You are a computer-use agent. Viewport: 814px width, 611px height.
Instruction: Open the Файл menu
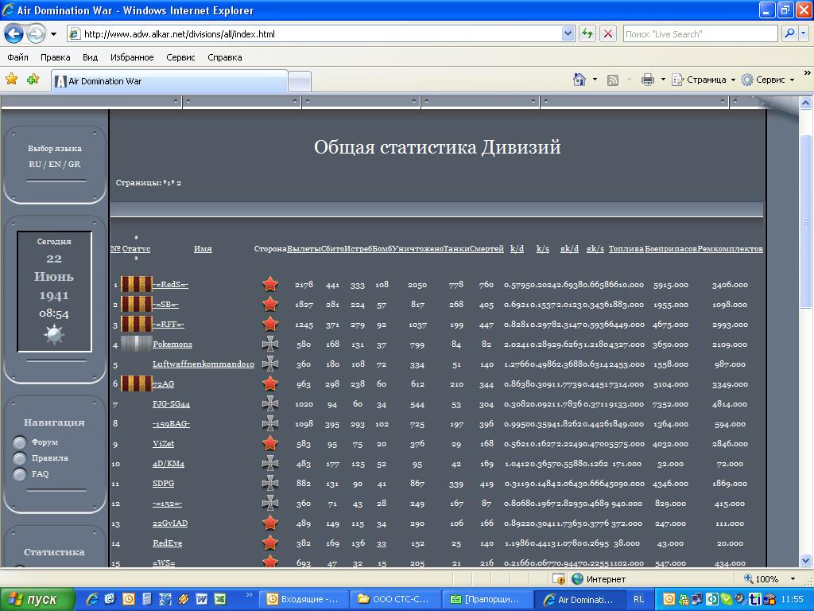17,57
